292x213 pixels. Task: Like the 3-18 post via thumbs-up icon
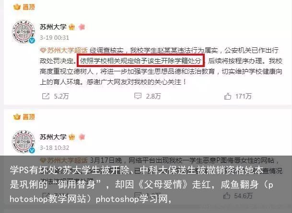point(227,196)
